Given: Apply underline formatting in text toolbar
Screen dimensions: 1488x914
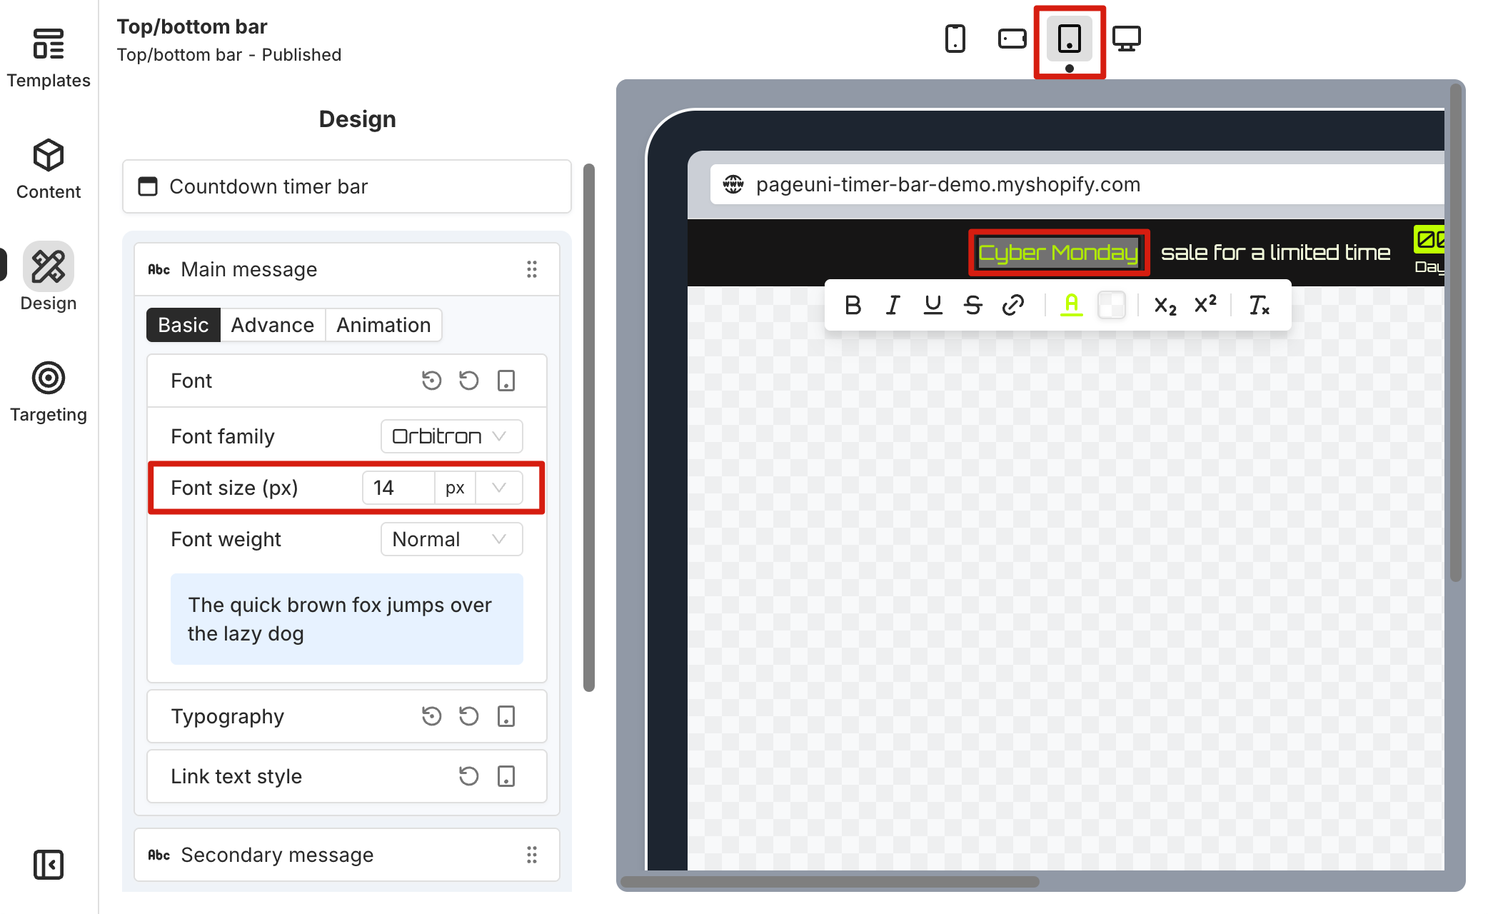Looking at the screenshot, I should [932, 305].
